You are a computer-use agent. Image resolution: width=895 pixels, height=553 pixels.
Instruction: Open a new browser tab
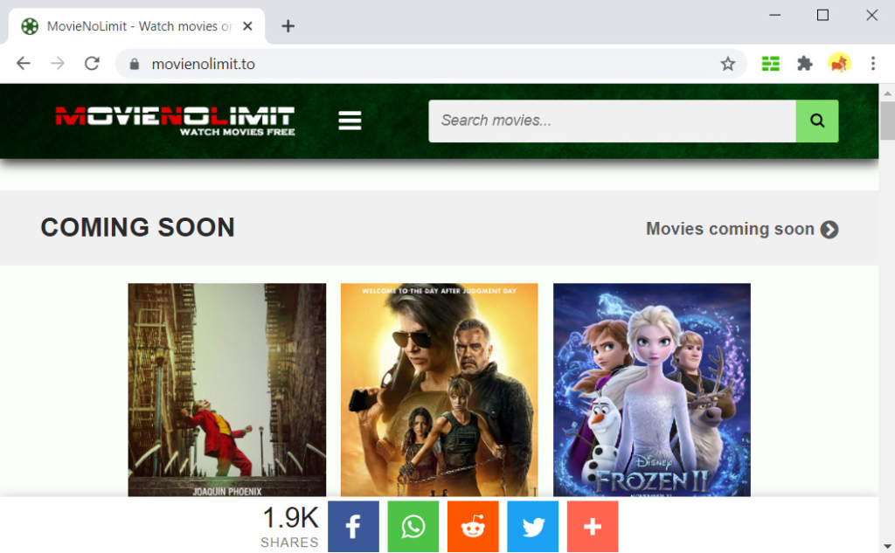tap(288, 25)
